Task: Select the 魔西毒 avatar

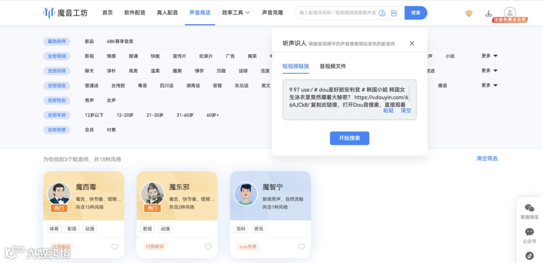Action: point(58,194)
